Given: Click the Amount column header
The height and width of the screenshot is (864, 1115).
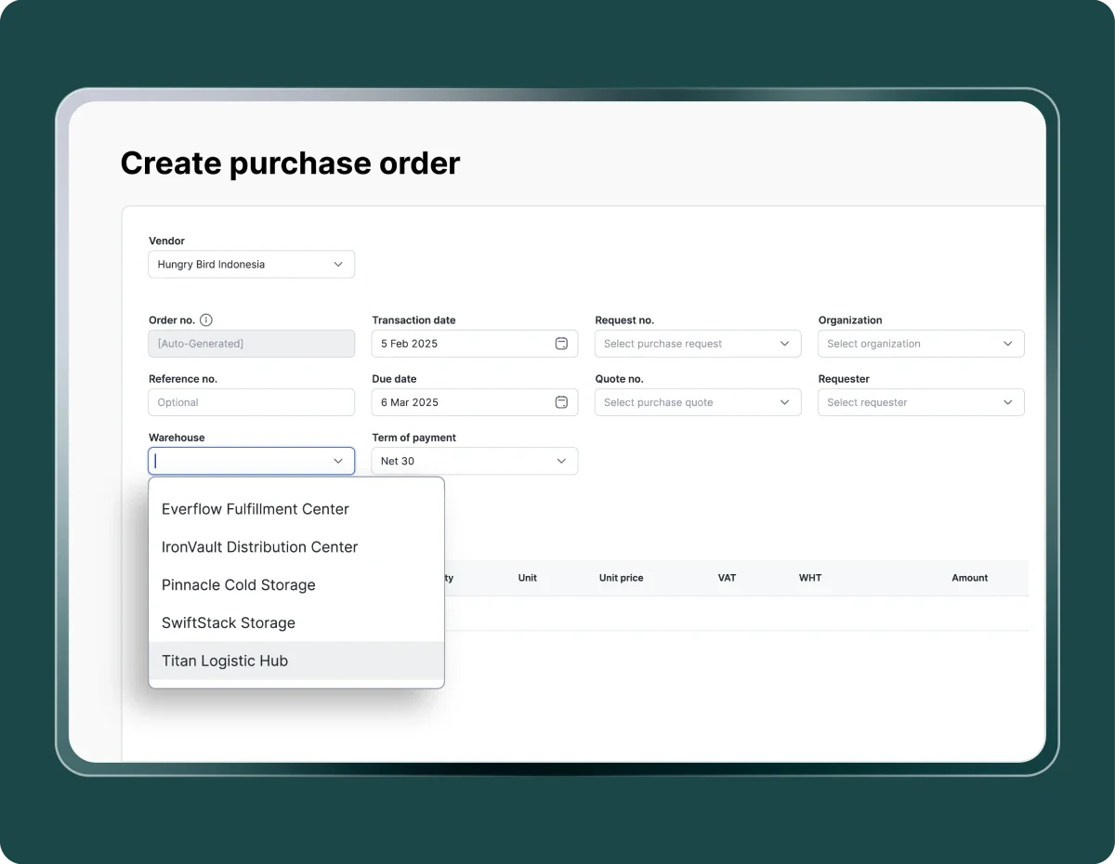Looking at the screenshot, I should [969, 578].
